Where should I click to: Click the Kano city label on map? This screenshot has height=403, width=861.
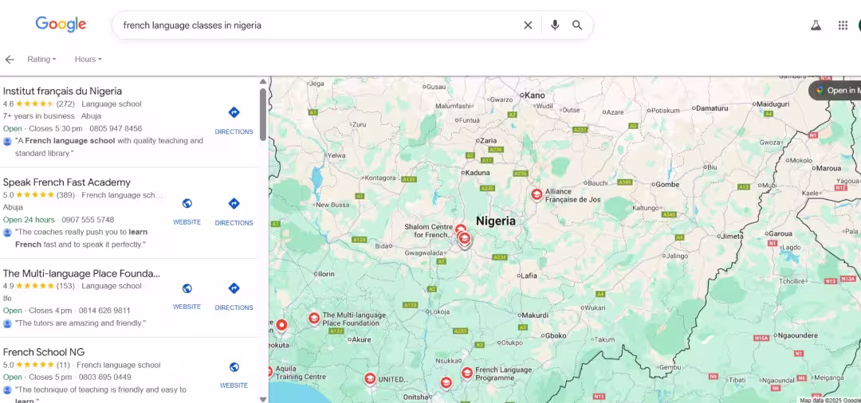click(x=535, y=96)
